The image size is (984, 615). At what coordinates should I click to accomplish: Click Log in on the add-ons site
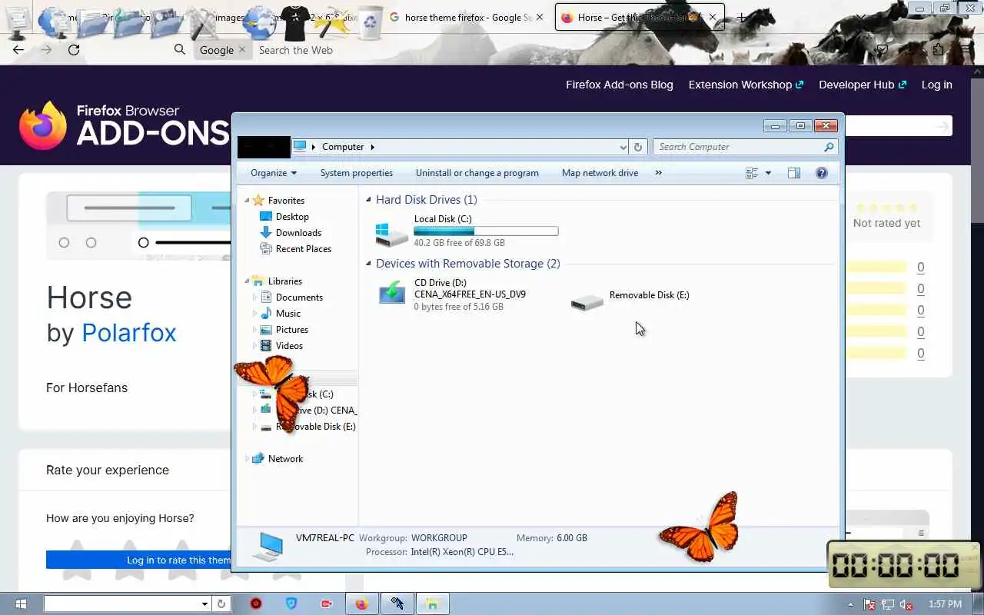pyautogui.click(x=937, y=85)
